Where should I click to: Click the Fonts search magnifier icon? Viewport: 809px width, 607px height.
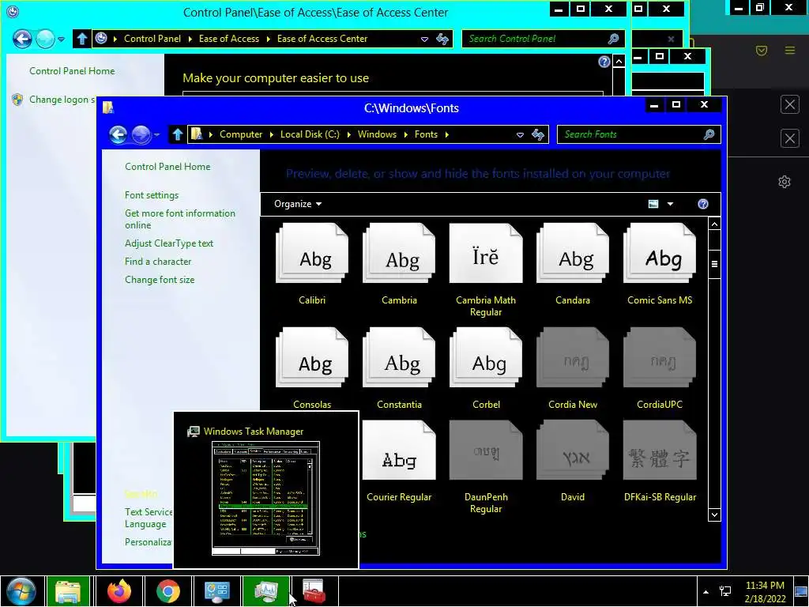[x=709, y=134]
